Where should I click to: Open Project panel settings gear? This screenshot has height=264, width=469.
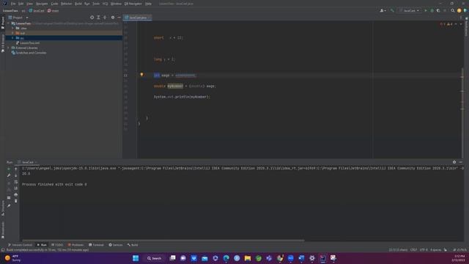113,18
